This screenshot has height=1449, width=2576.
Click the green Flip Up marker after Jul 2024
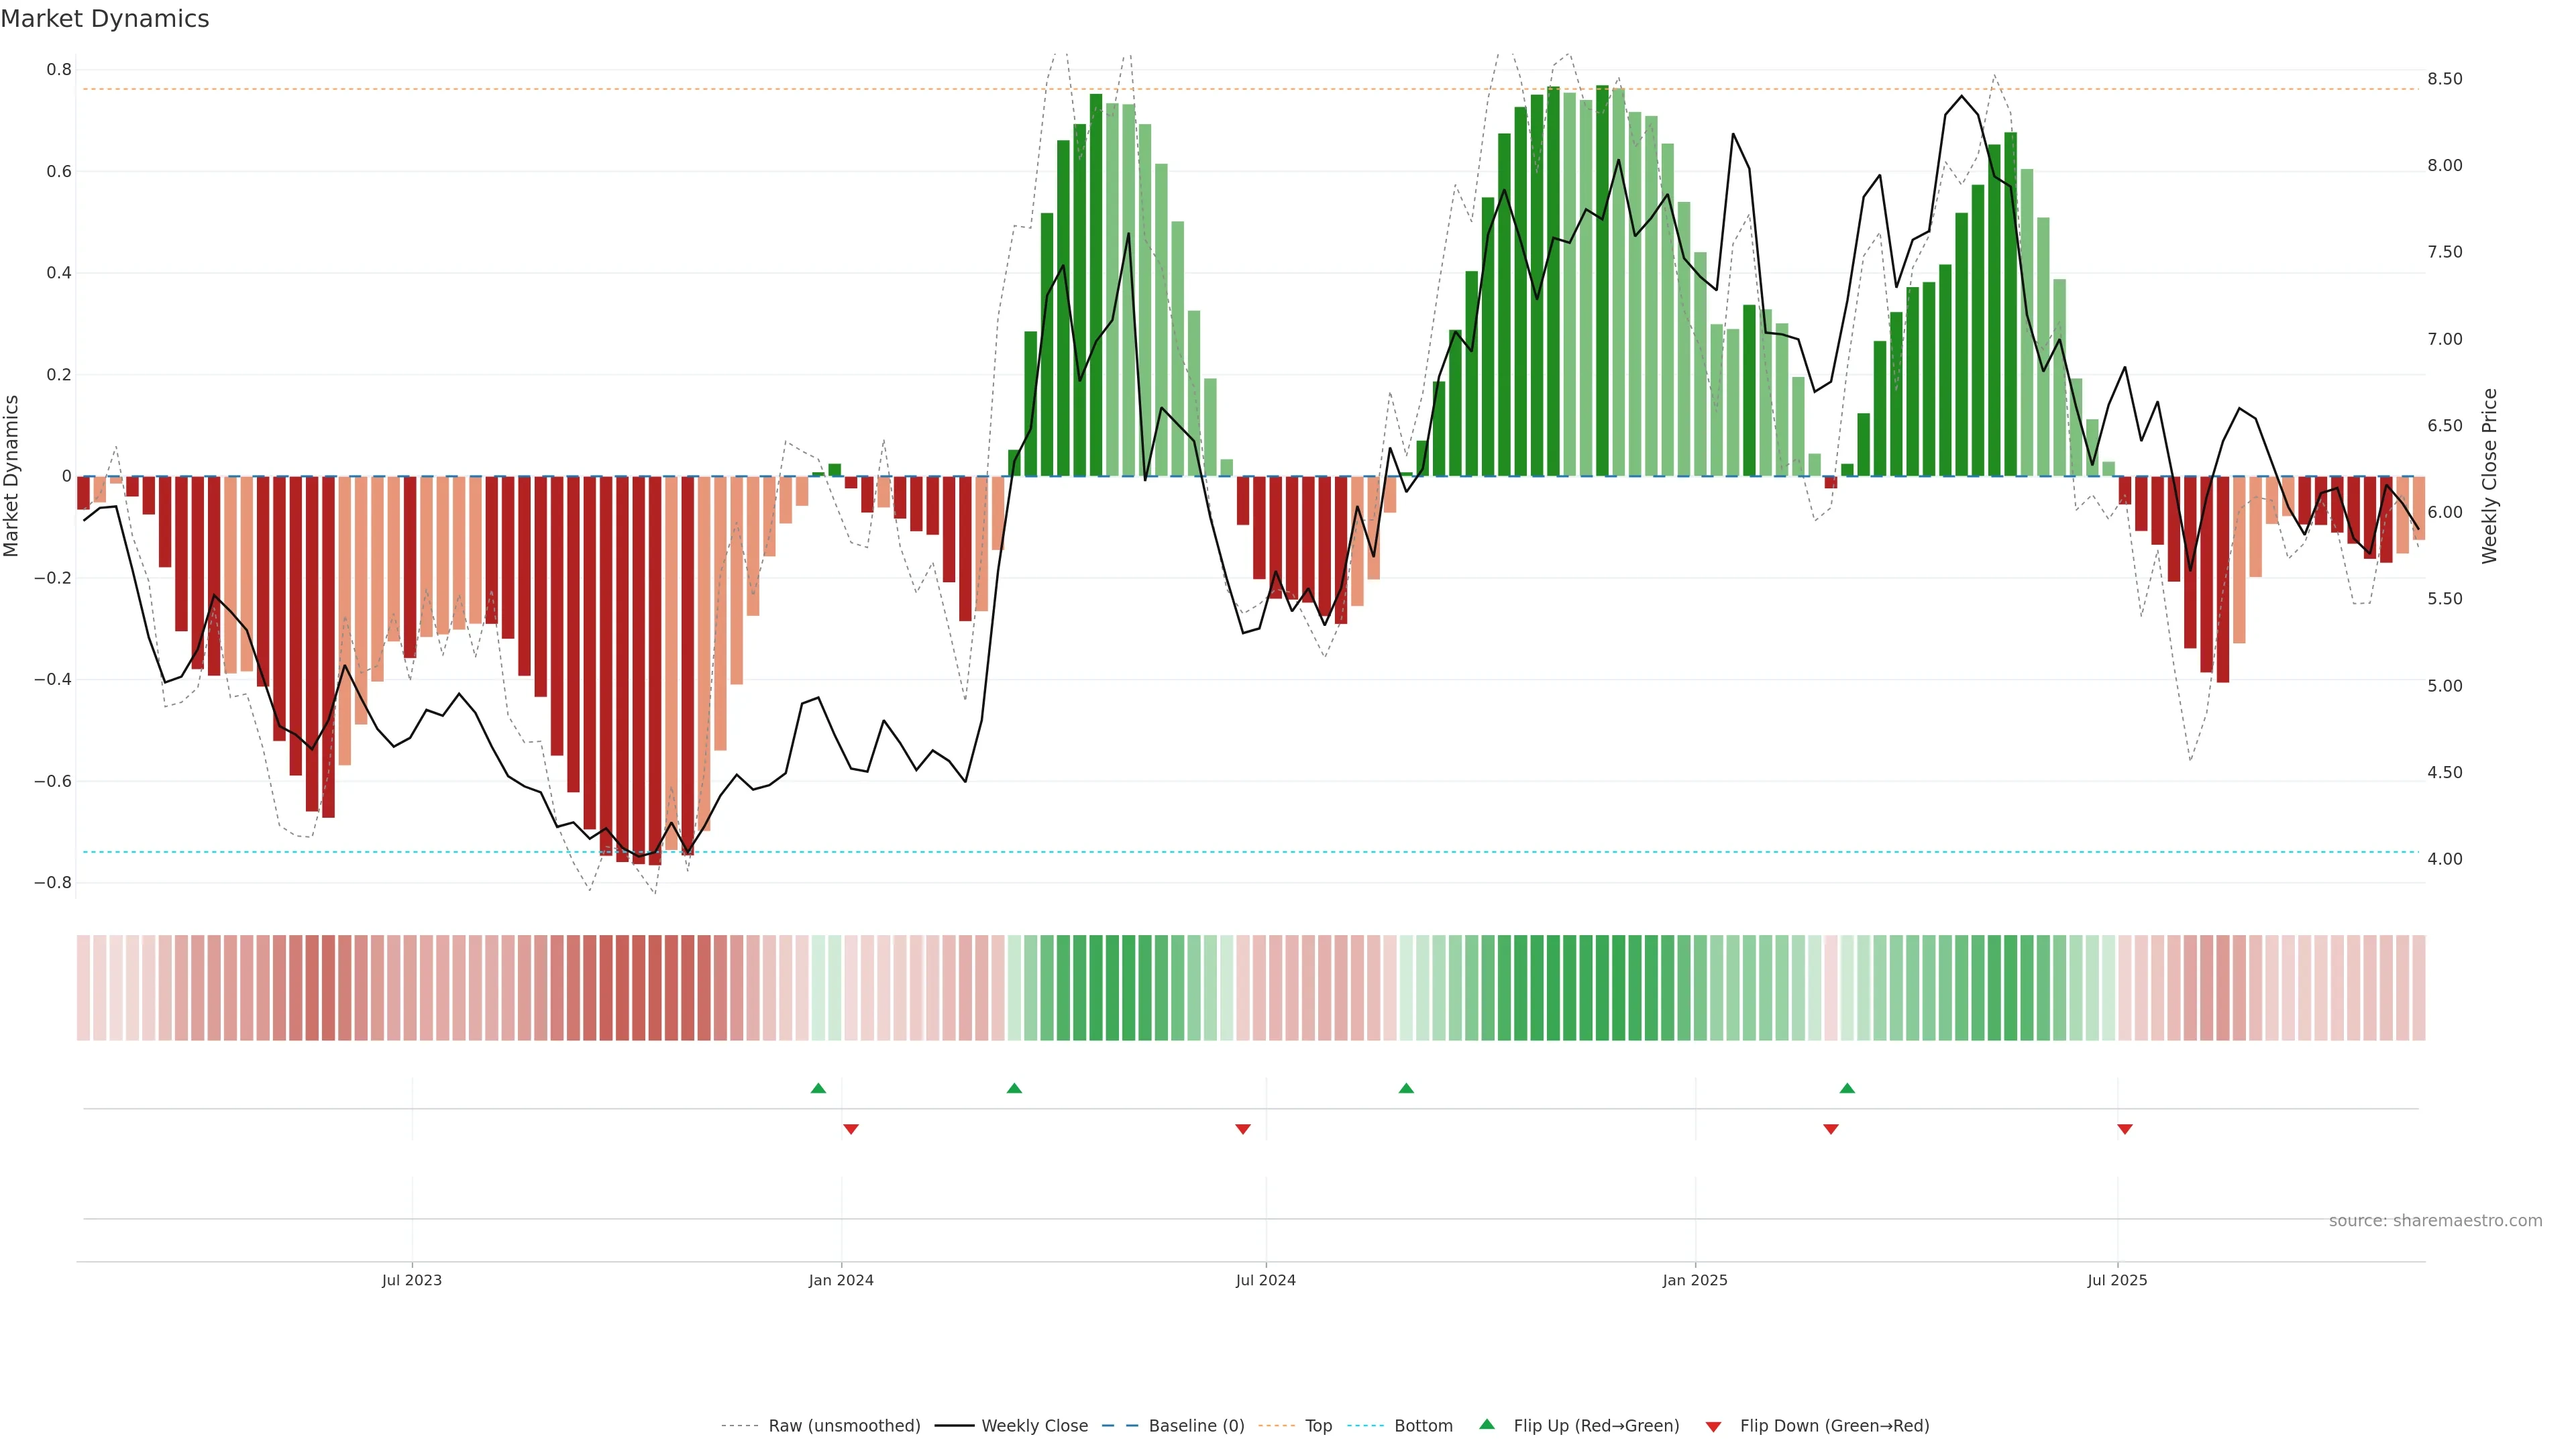tap(1406, 1088)
